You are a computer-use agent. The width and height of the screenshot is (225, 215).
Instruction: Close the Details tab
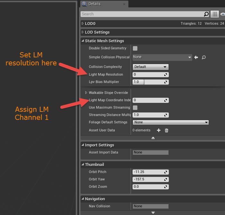[x=124, y=4]
